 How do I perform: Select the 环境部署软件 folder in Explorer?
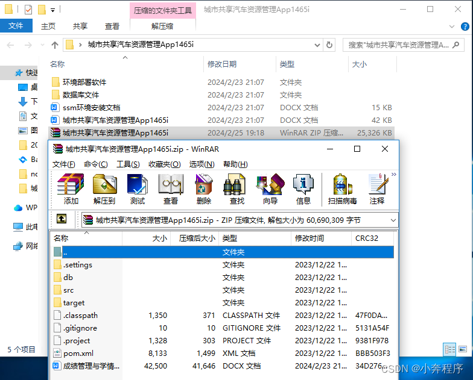coord(222,82)
